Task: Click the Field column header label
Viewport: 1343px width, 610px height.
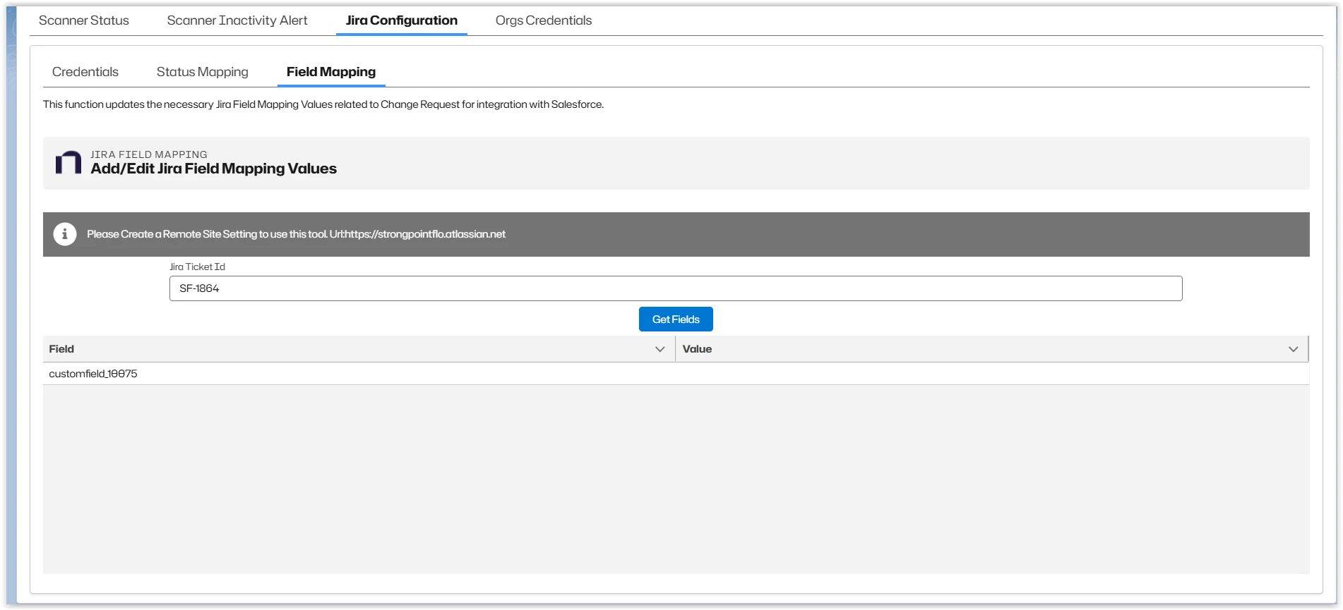Action: click(x=61, y=349)
